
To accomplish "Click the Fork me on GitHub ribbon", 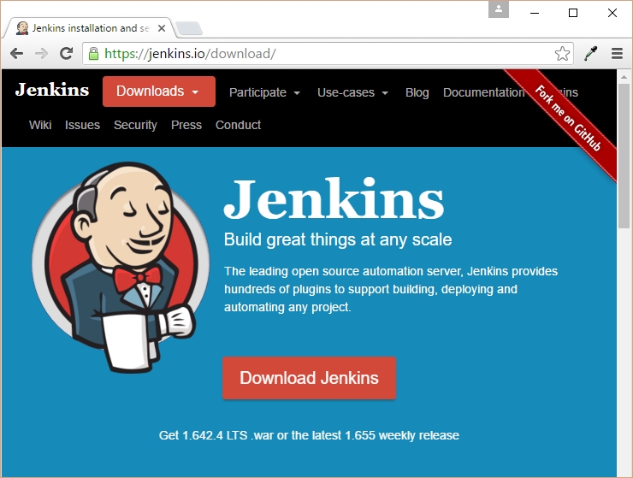I will coord(567,118).
